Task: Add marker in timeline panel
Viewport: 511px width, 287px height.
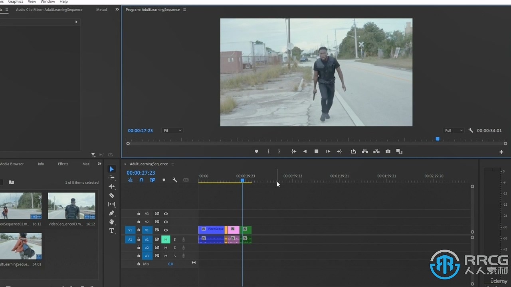Action: point(164,180)
